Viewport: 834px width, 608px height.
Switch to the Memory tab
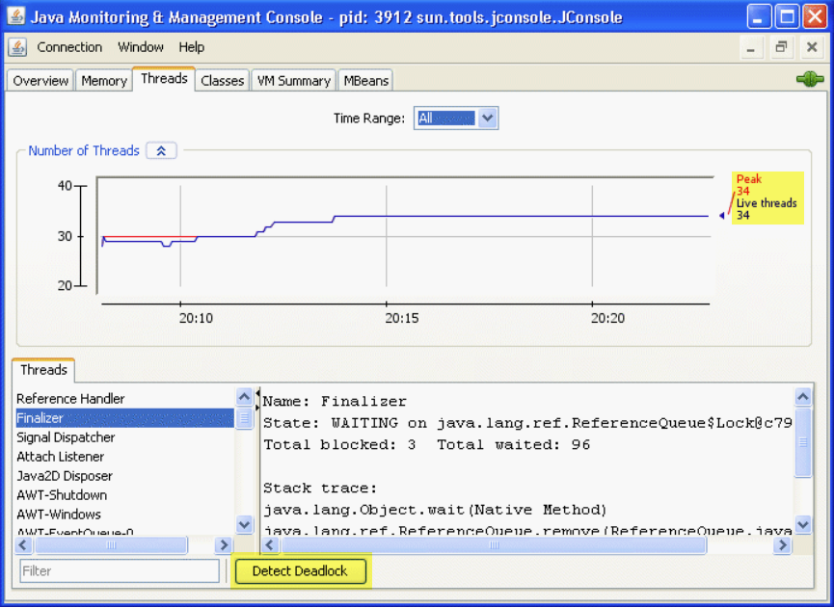coord(104,81)
